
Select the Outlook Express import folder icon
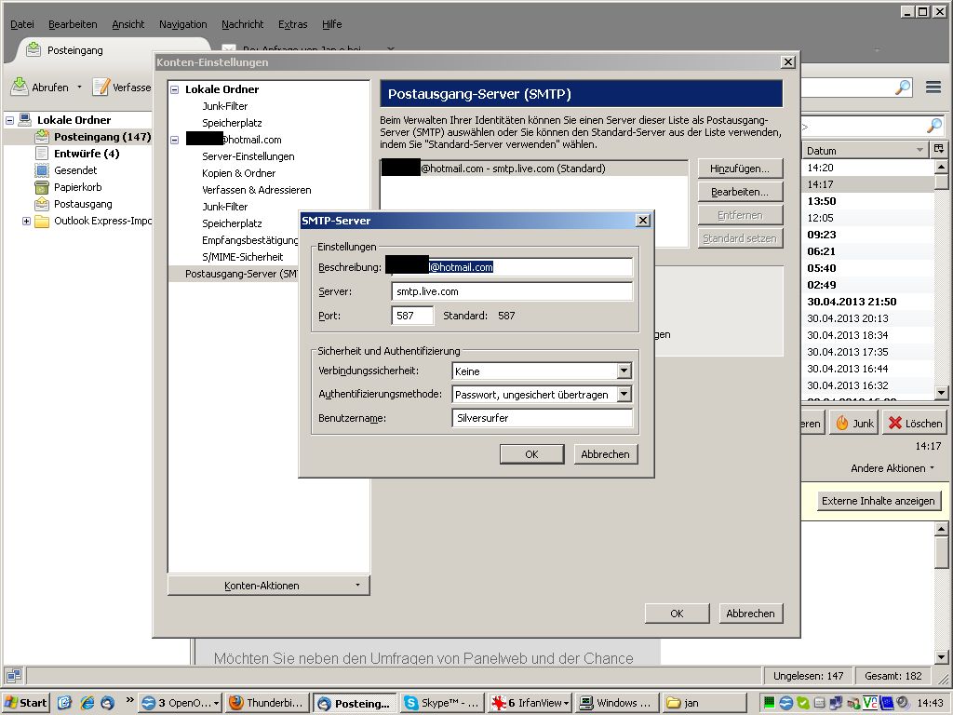point(42,221)
